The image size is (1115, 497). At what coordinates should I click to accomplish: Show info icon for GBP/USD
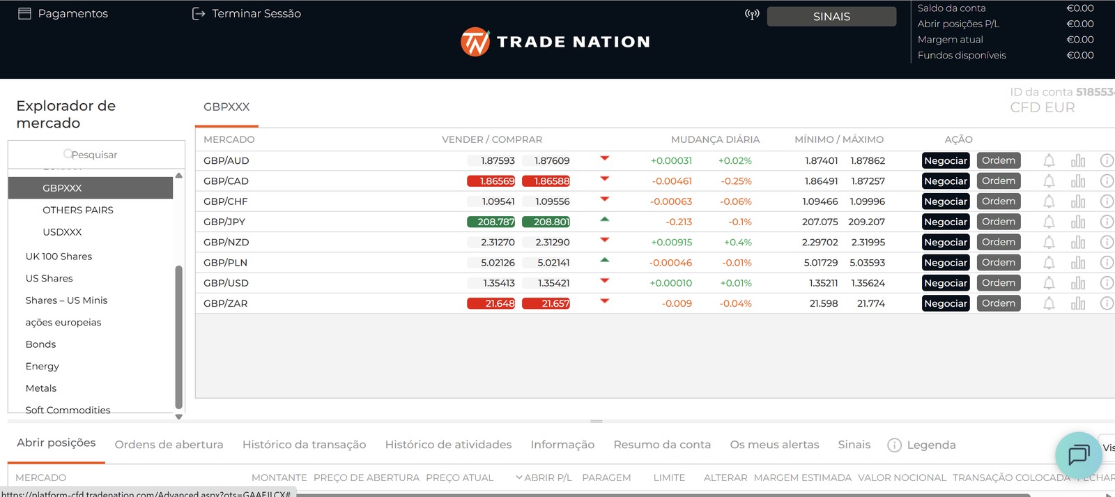(x=1107, y=283)
